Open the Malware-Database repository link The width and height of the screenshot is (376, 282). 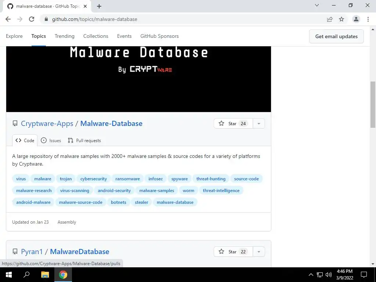(111, 123)
